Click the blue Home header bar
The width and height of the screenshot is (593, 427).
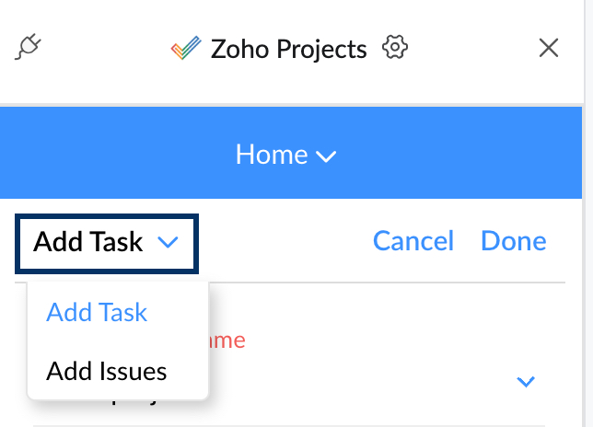pyautogui.click(x=291, y=153)
